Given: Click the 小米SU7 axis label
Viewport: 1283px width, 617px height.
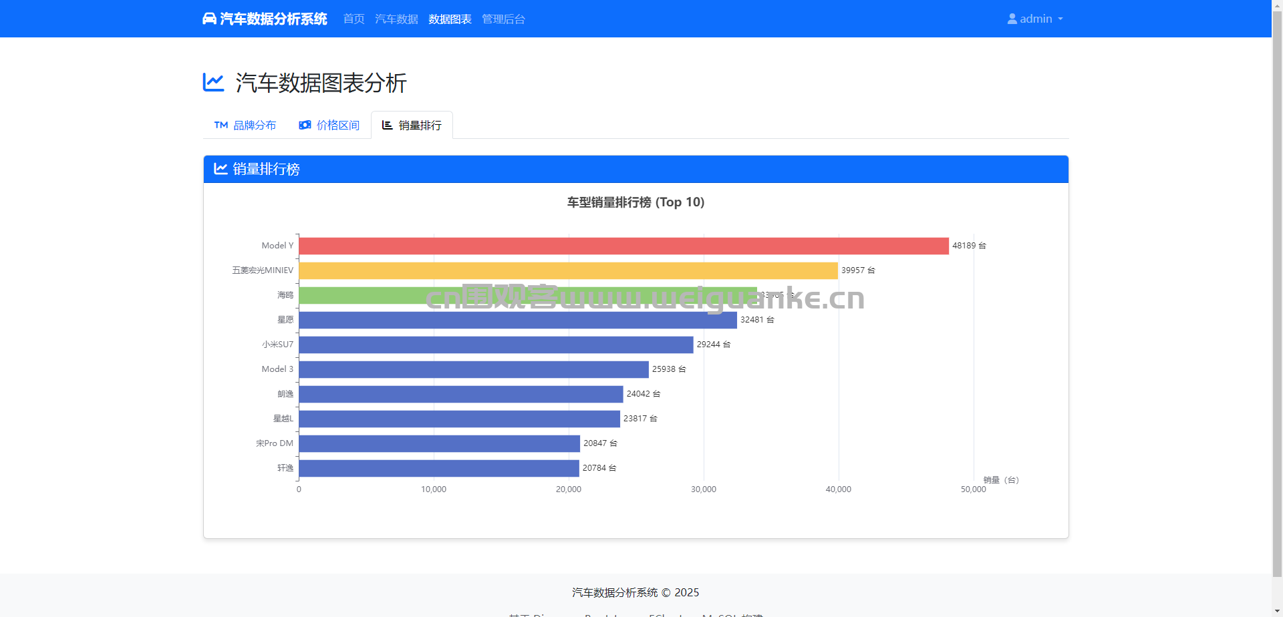Looking at the screenshot, I should [x=277, y=345].
